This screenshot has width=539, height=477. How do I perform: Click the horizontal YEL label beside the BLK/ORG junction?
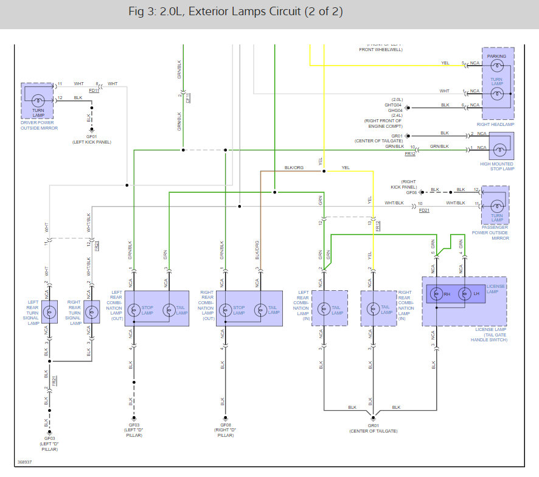tap(346, 167)
